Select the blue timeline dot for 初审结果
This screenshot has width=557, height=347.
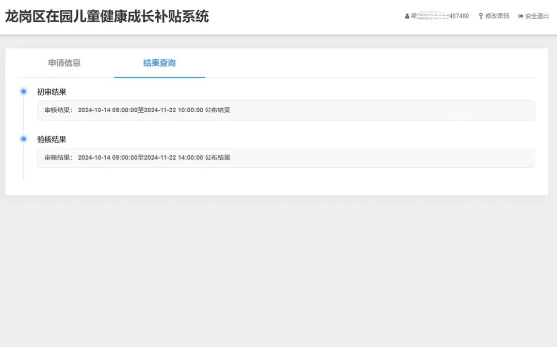[23, 92]
